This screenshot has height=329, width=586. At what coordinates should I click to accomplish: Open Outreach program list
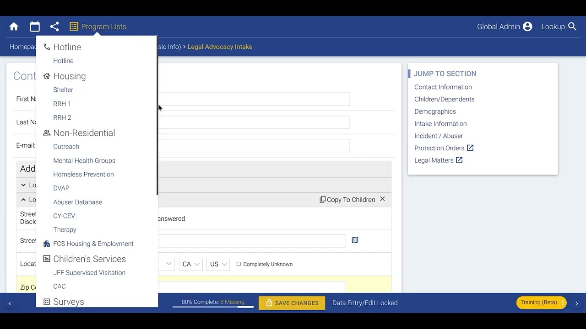66,147
